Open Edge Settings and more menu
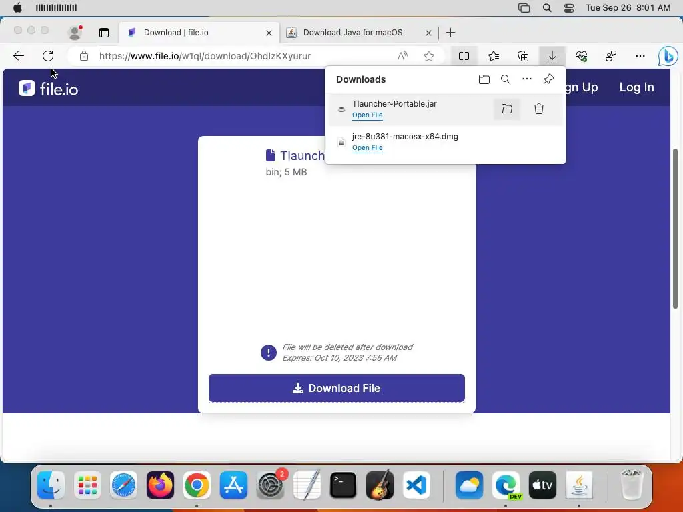This screenshot has height=512, width=683. point(640,56)
